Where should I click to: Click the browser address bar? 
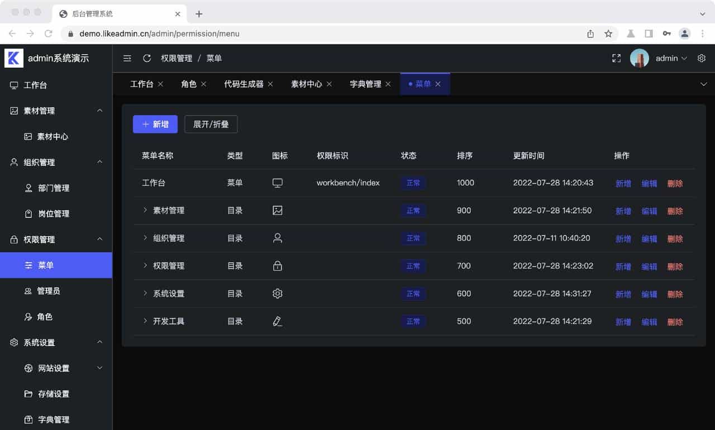click(x=223, y=33)
